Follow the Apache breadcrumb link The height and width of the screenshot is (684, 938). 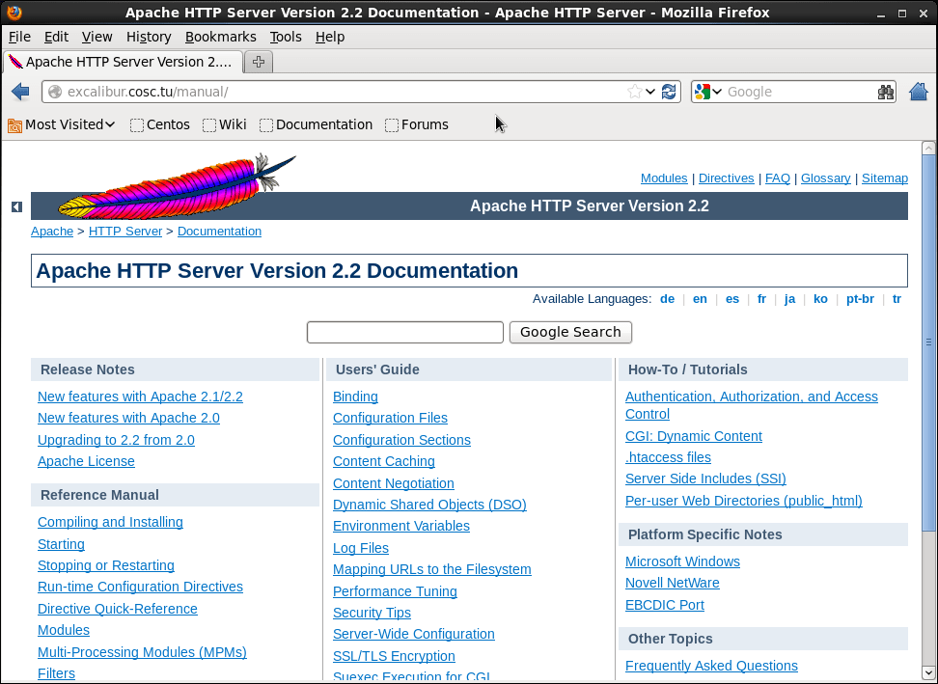tap(52, 232)
